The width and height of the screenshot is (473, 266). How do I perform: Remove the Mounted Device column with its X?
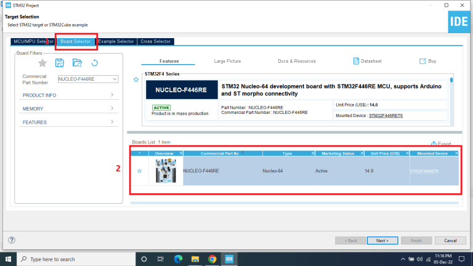pos(456,153)
